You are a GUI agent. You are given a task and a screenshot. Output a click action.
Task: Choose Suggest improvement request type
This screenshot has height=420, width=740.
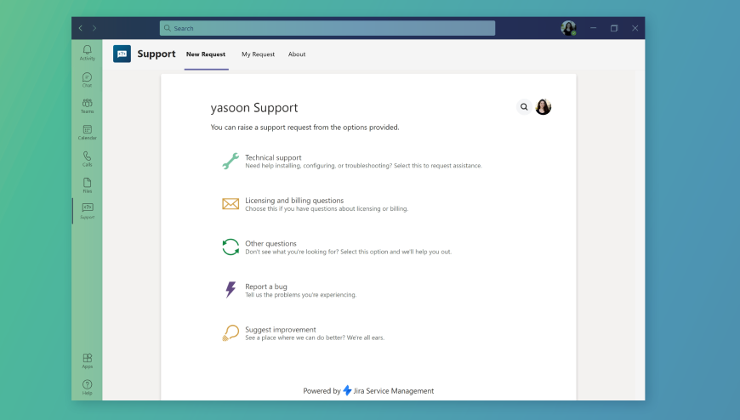tap(280, 330)
